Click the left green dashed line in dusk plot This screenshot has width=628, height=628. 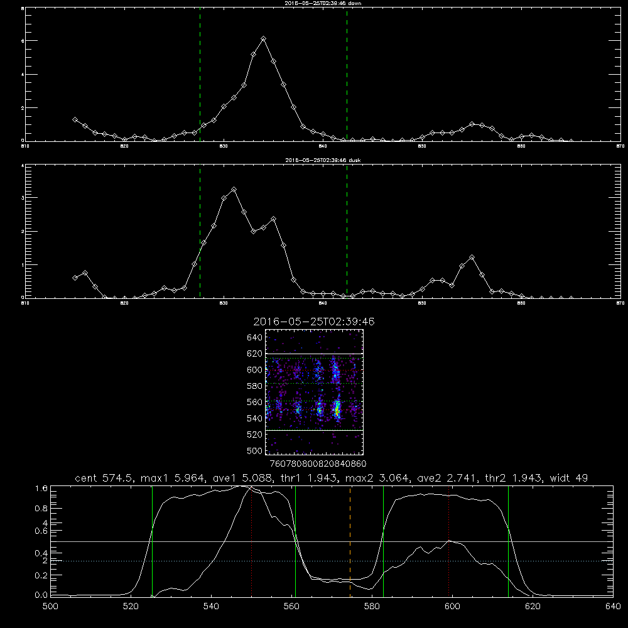pyautogui.click(x=200, y=232)
